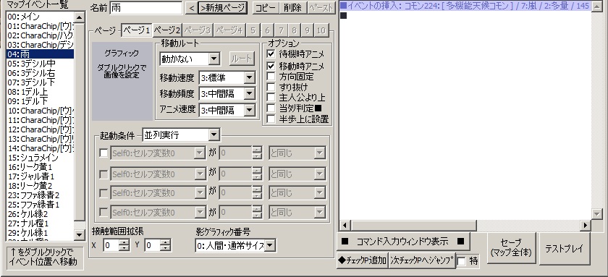Check 主人公より上 option

click(271, 97)
